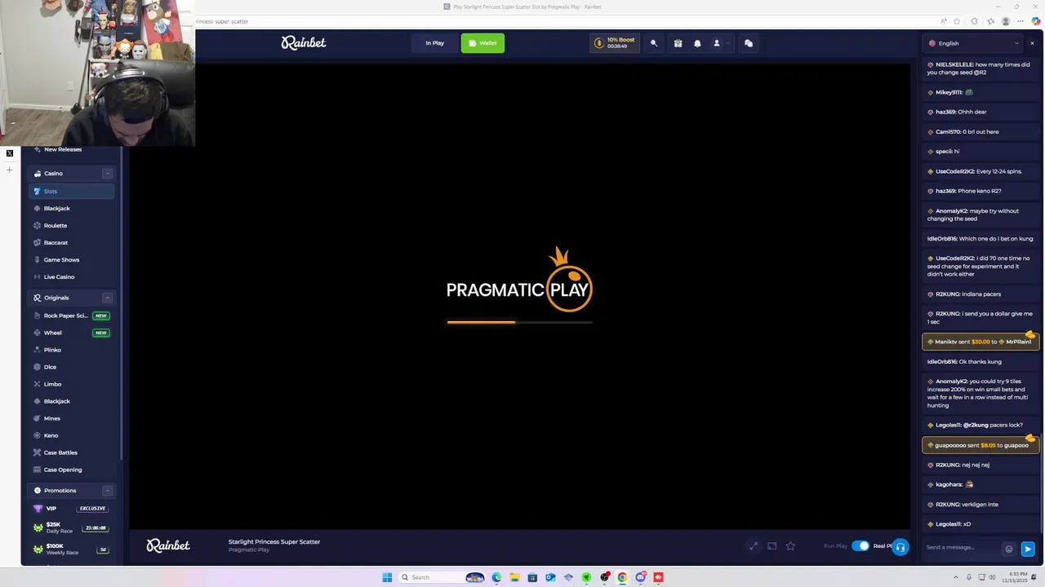
Task: Open Baccarat in the sidebar
Action: tap(72, 243)
